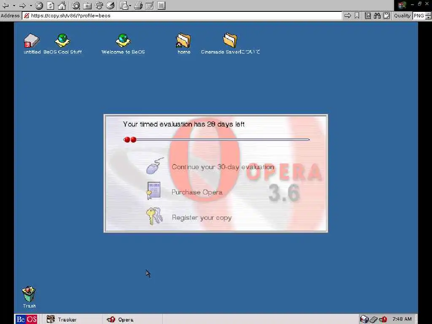This screenshot has height=324, width=432.
Task: Click the colorful flag logo icon
Action: 402,5
